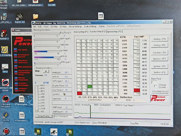Click the Injection + (F6) button
Viewport: 181px width, 136px height.
coord(160,53)
